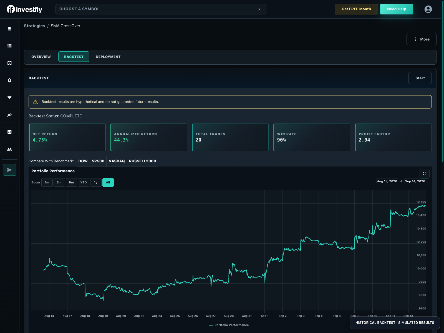Click the page vertical scrollbar
Image resolution: width=444 pixels, height=333 pixels.
[x=442, y=81]
